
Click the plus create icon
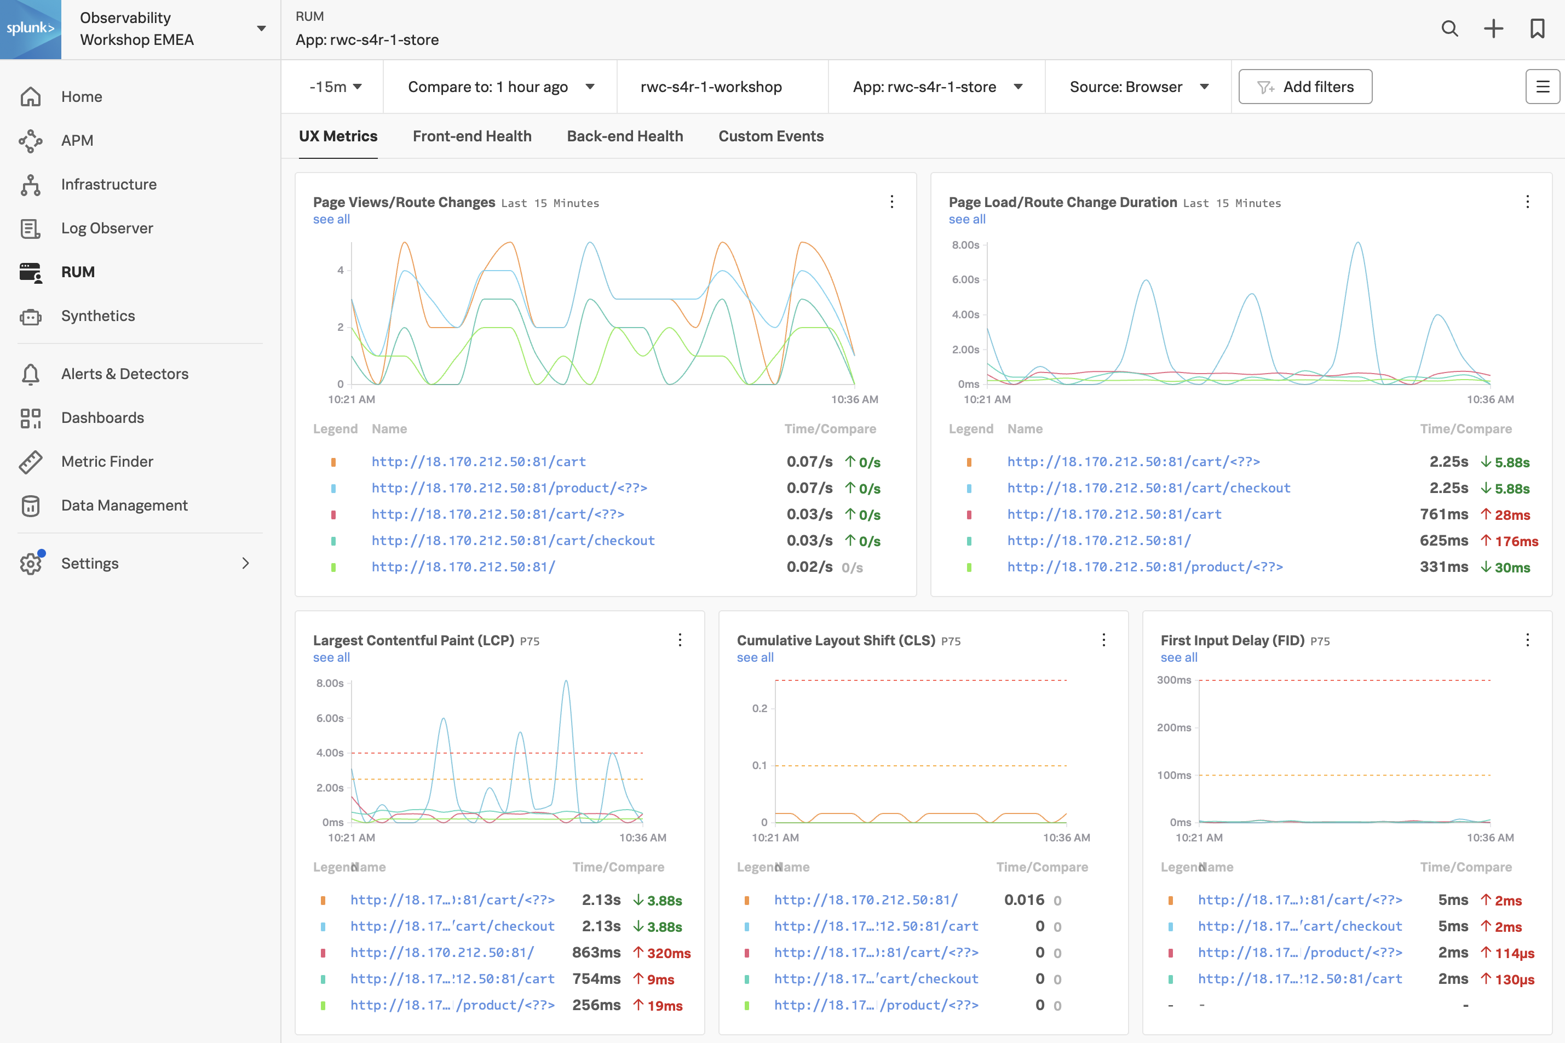(x=1493, y=28)
